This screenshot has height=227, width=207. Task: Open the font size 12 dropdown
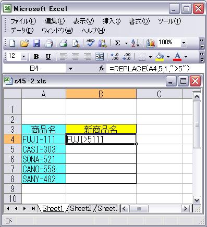click(23, 57)
